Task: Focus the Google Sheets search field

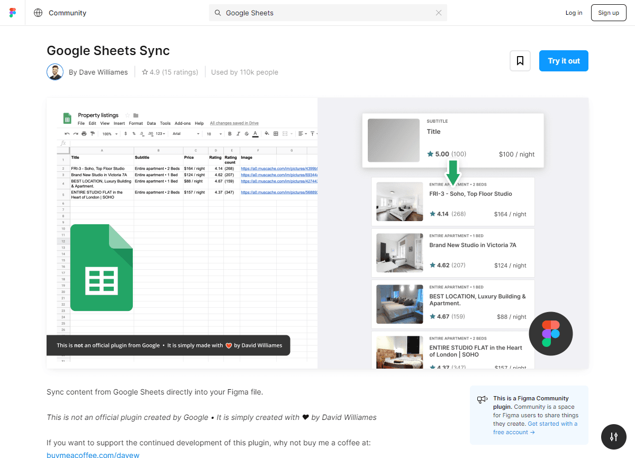Action: (328, 13)
